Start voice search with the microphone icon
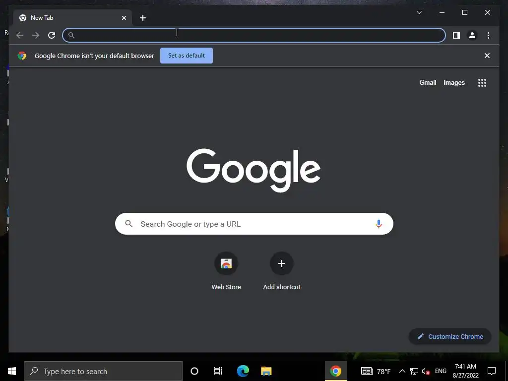This screenshot has height=381, width=508. pyautogui.click(x=379, y=224)
